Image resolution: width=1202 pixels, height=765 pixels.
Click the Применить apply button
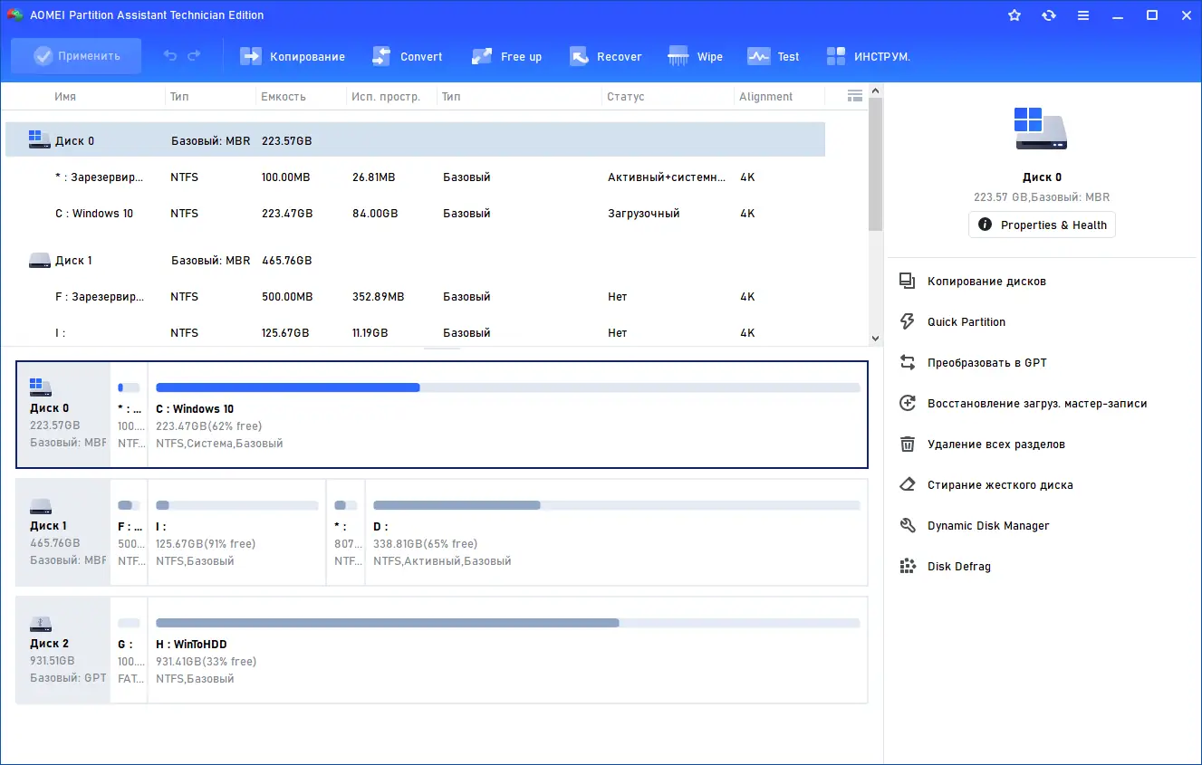pyautogui.click(x=76, y=56)
